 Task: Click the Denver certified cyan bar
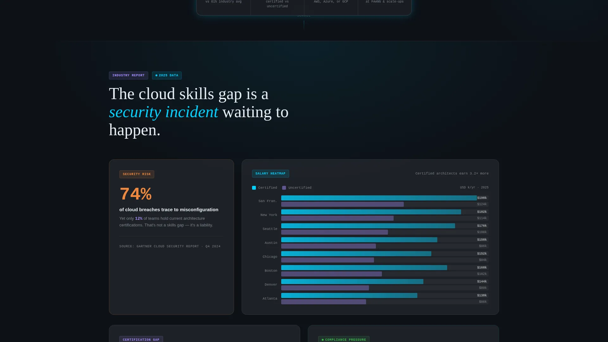pos(352,282)
